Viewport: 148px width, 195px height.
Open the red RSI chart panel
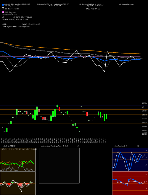130,183
